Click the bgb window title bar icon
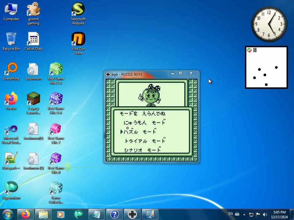 coord(108,74)
